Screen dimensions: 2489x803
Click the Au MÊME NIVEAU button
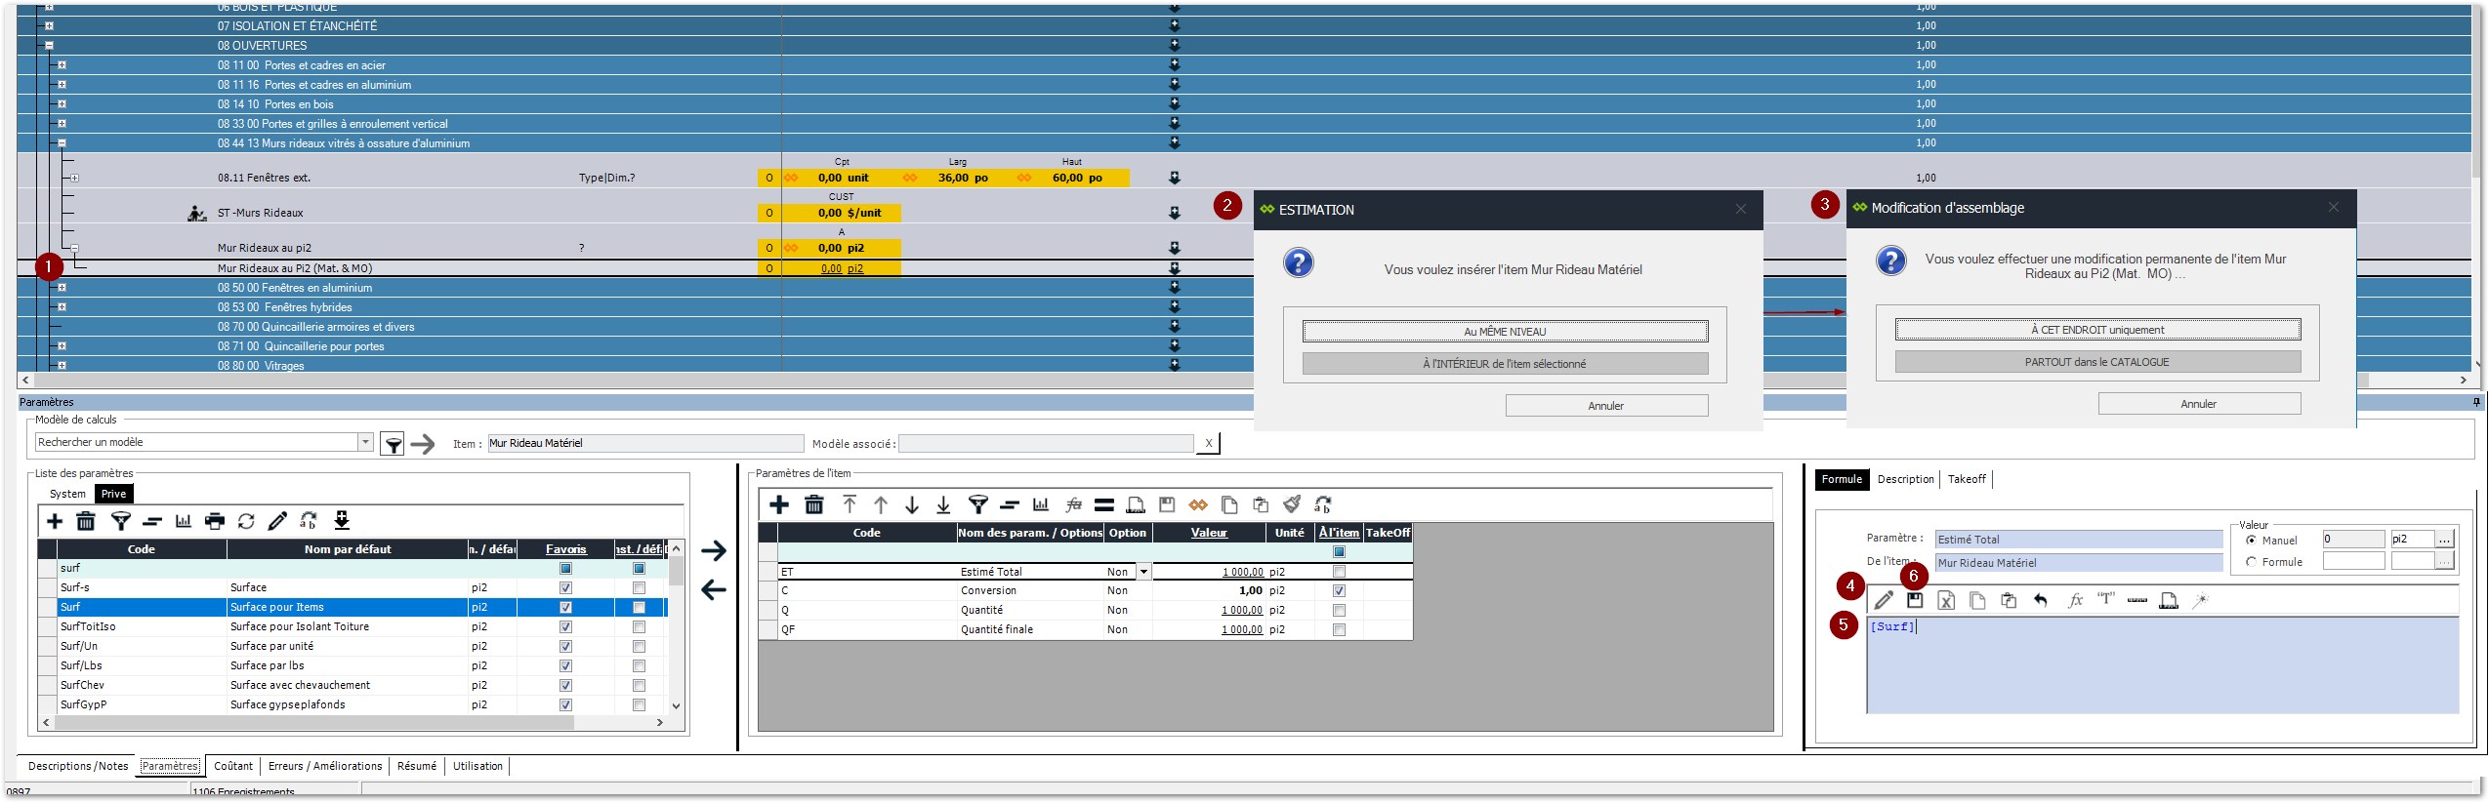pyautogui.click(x=1504, y=332)
